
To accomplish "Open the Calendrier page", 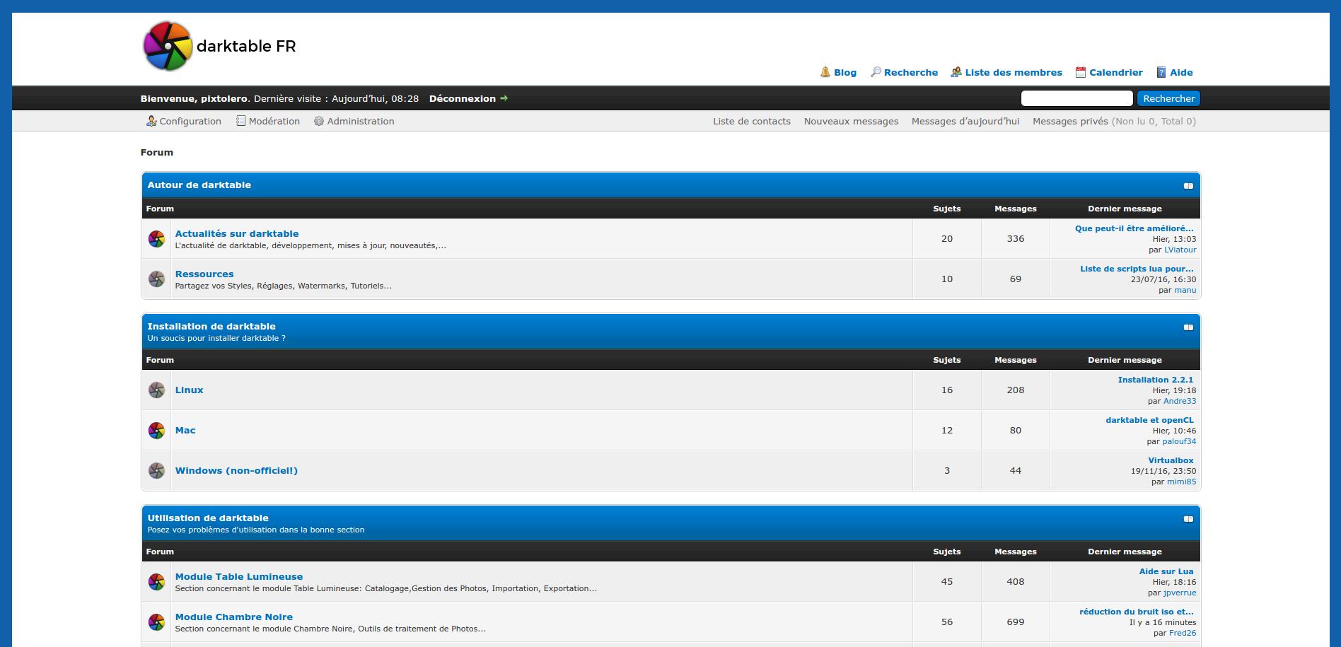I will coord(1116,72).
